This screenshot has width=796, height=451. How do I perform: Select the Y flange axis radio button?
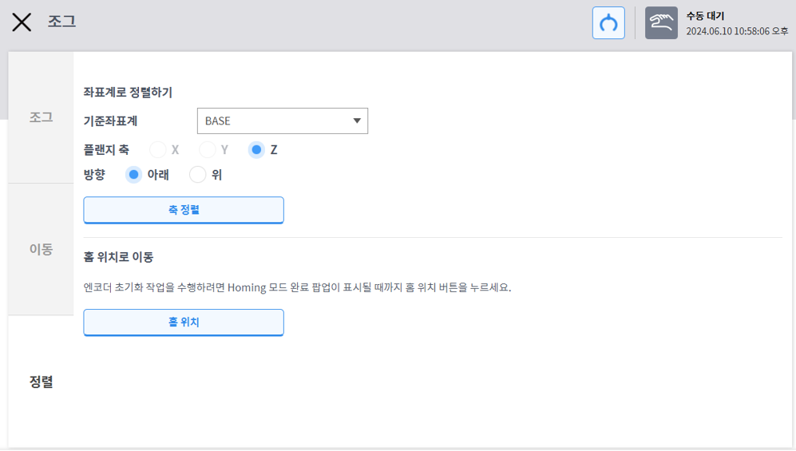click(208, 150)
